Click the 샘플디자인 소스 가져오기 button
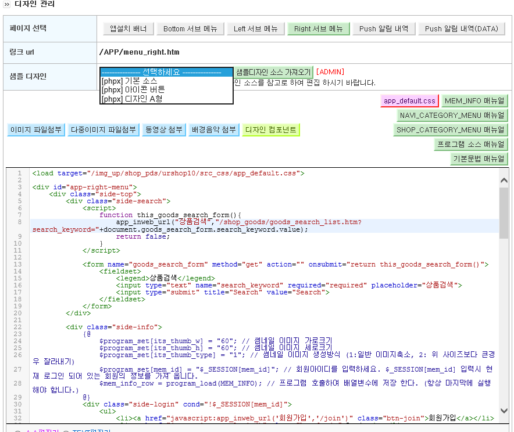This screenshot has height=432, width=514. click(x=273, y=72)
